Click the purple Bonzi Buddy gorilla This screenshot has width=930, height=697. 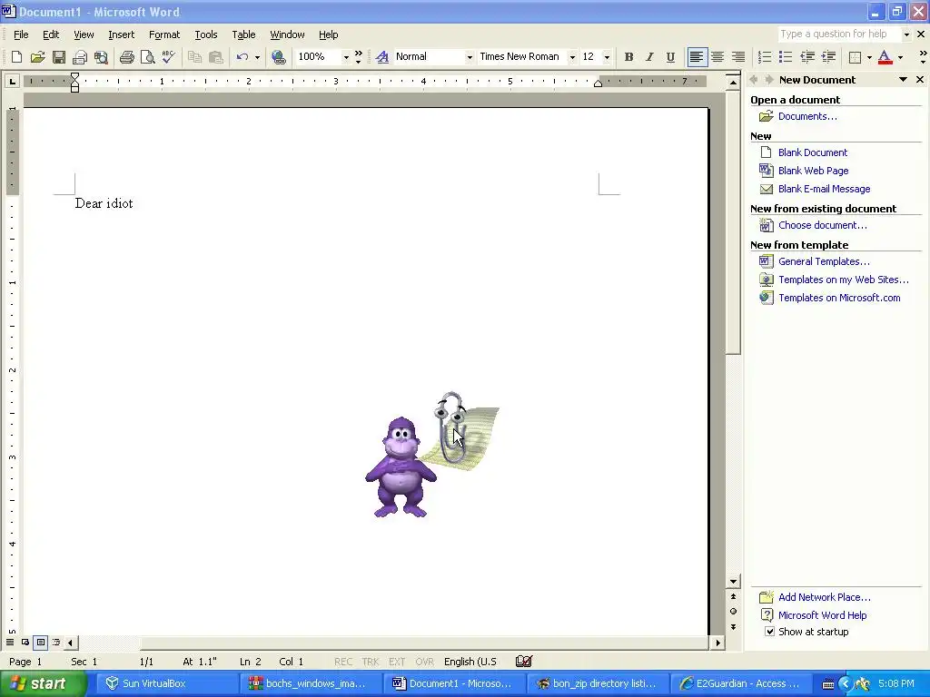(401, 467)
